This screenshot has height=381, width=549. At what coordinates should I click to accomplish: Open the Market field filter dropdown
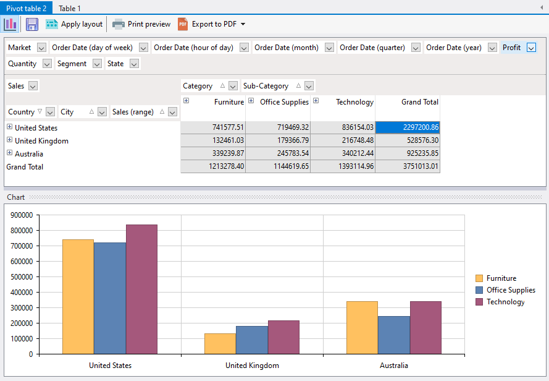point(41,48)
